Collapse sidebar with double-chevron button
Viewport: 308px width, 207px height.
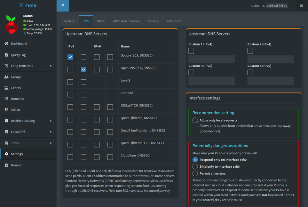point(63,5)
